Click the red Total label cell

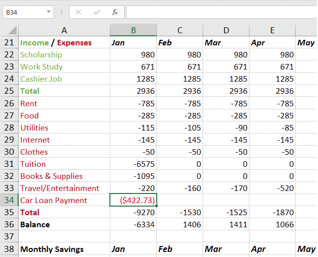65,212
